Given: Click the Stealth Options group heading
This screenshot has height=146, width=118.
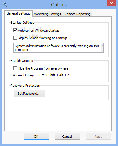Looking at the screenshot, I should 22,61.
